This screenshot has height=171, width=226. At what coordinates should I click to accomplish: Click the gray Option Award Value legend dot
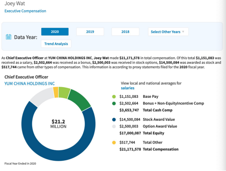[x=114, y=126]
